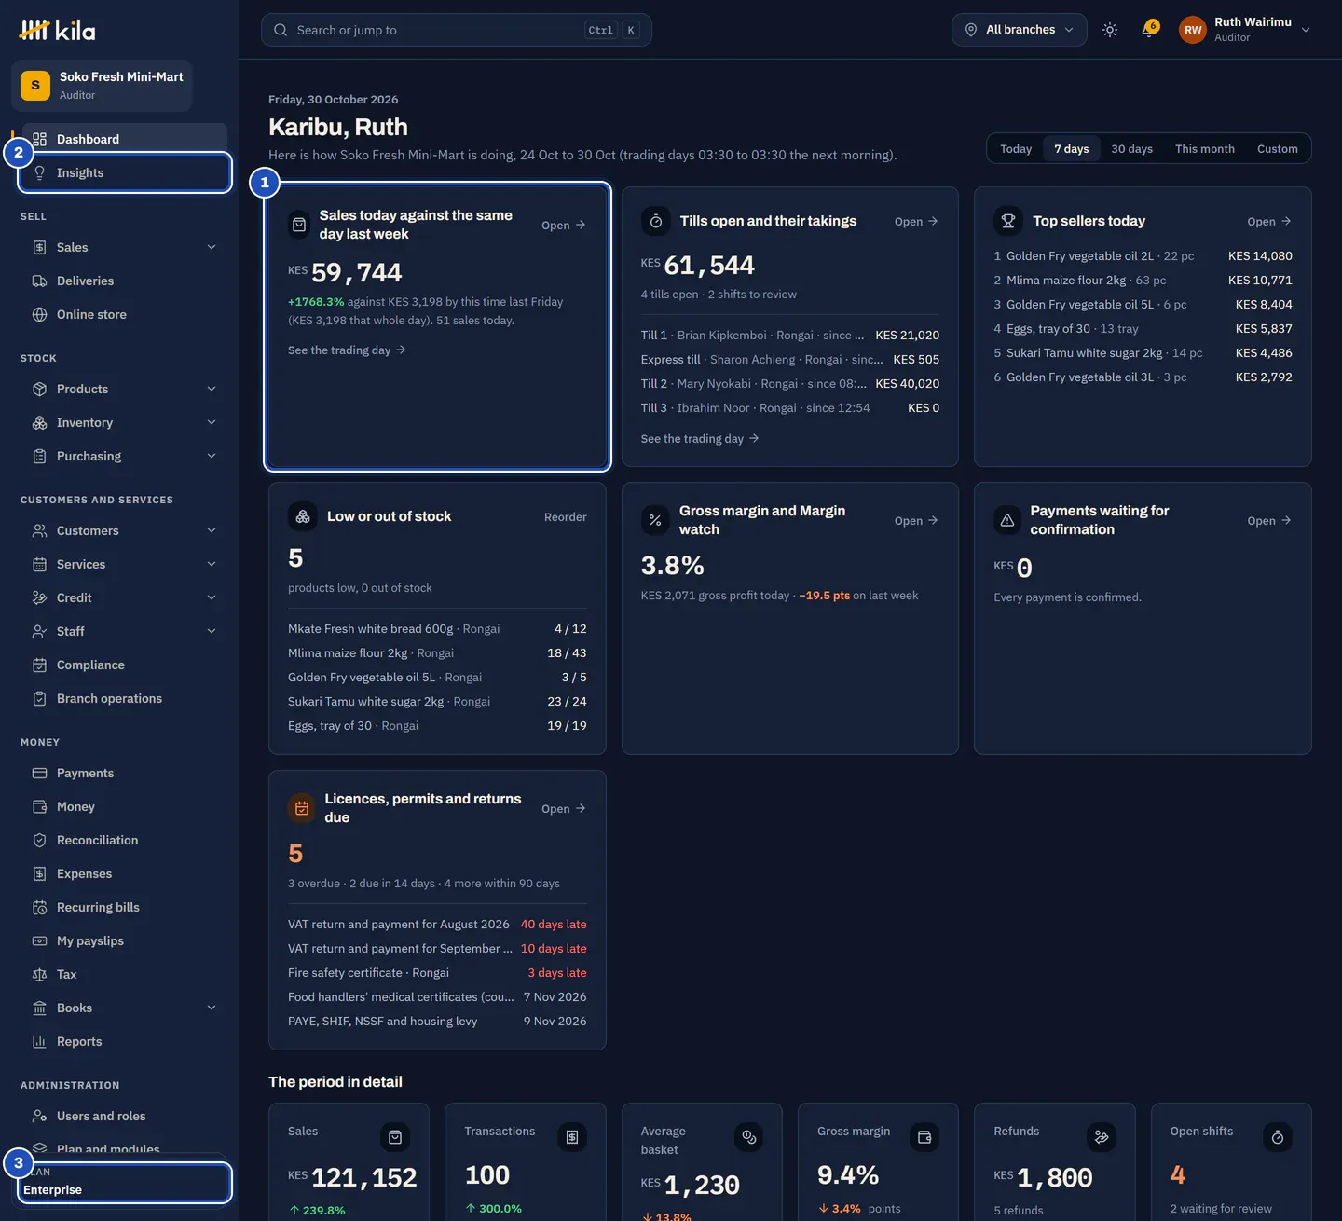Click the Reports chart icon

39,1041
